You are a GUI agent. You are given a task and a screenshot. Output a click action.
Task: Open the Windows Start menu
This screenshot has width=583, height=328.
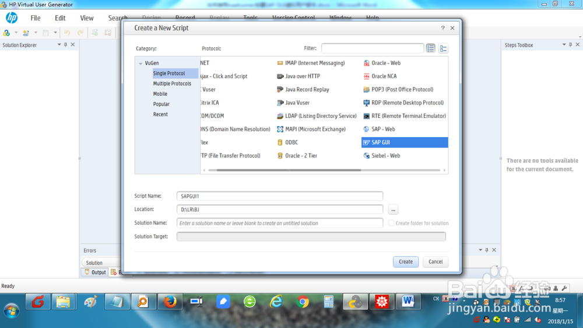point(11,310)
